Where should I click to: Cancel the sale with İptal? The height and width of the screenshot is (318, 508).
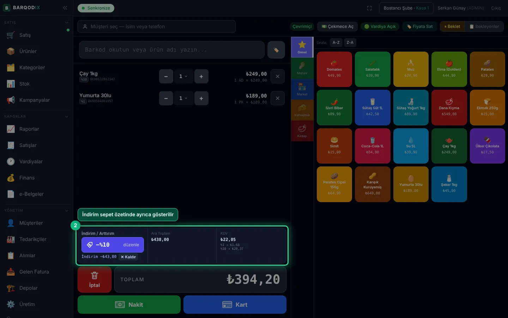click(95, 279)
